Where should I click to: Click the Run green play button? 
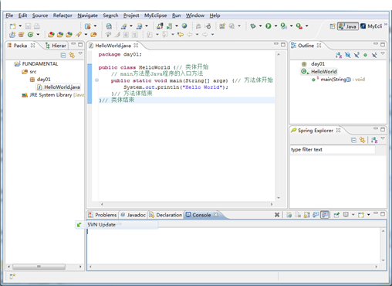[x=269, y=26]
